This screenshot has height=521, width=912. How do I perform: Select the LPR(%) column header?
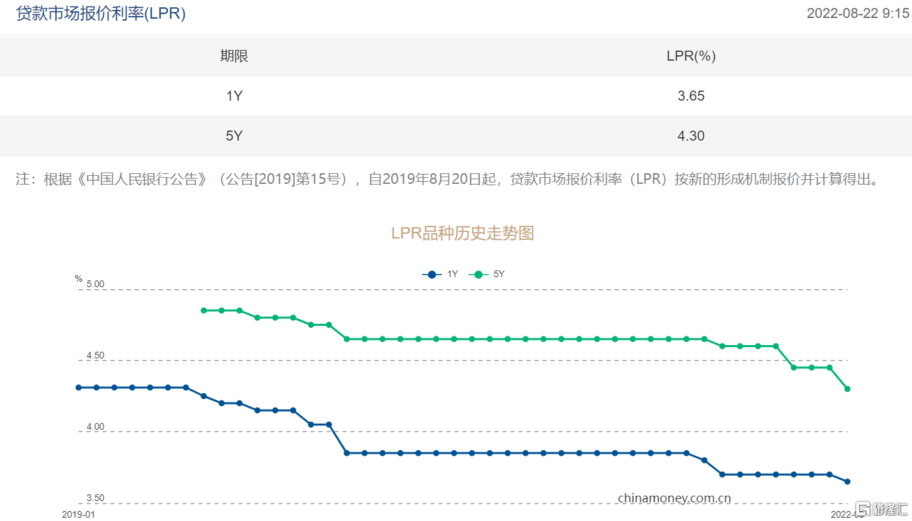(x=691, y=57)
